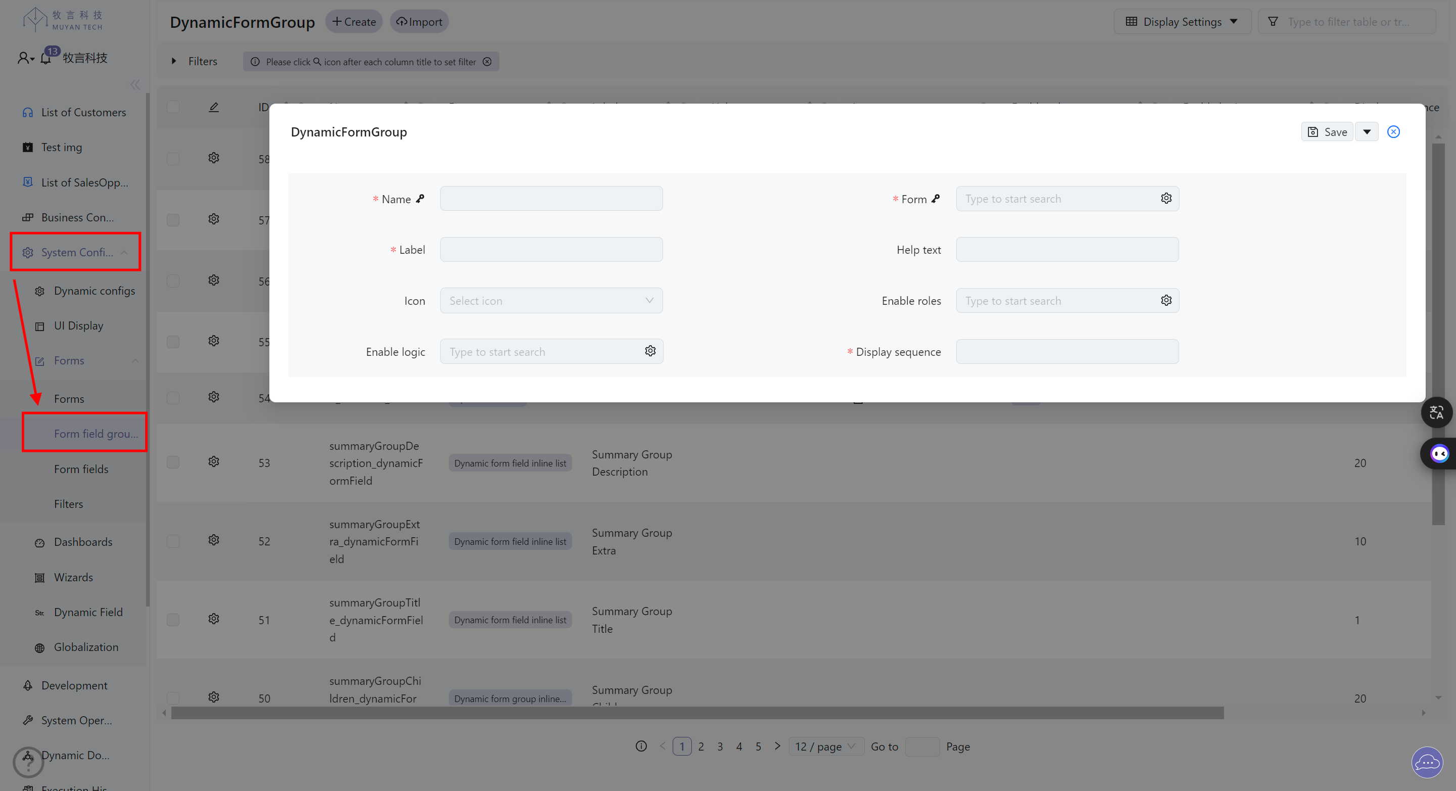Click the Save button
Screen dimensions: 1456x791
coord(1327,132)
